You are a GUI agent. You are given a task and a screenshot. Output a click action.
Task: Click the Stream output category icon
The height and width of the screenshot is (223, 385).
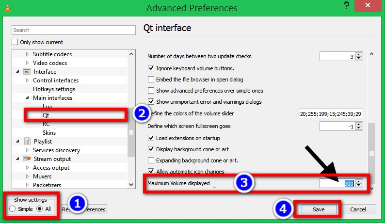pyautogui.click(x=28, y=159)
